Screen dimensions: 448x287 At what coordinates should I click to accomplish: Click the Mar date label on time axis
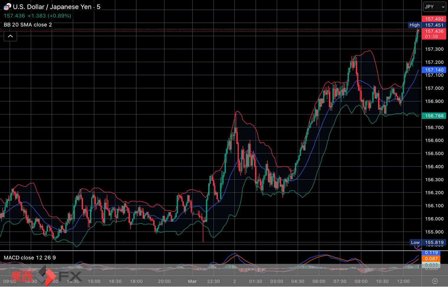[x=192, y=281]
